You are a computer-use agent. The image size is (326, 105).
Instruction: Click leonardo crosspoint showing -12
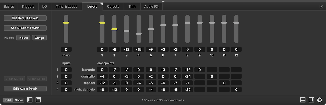187,70
